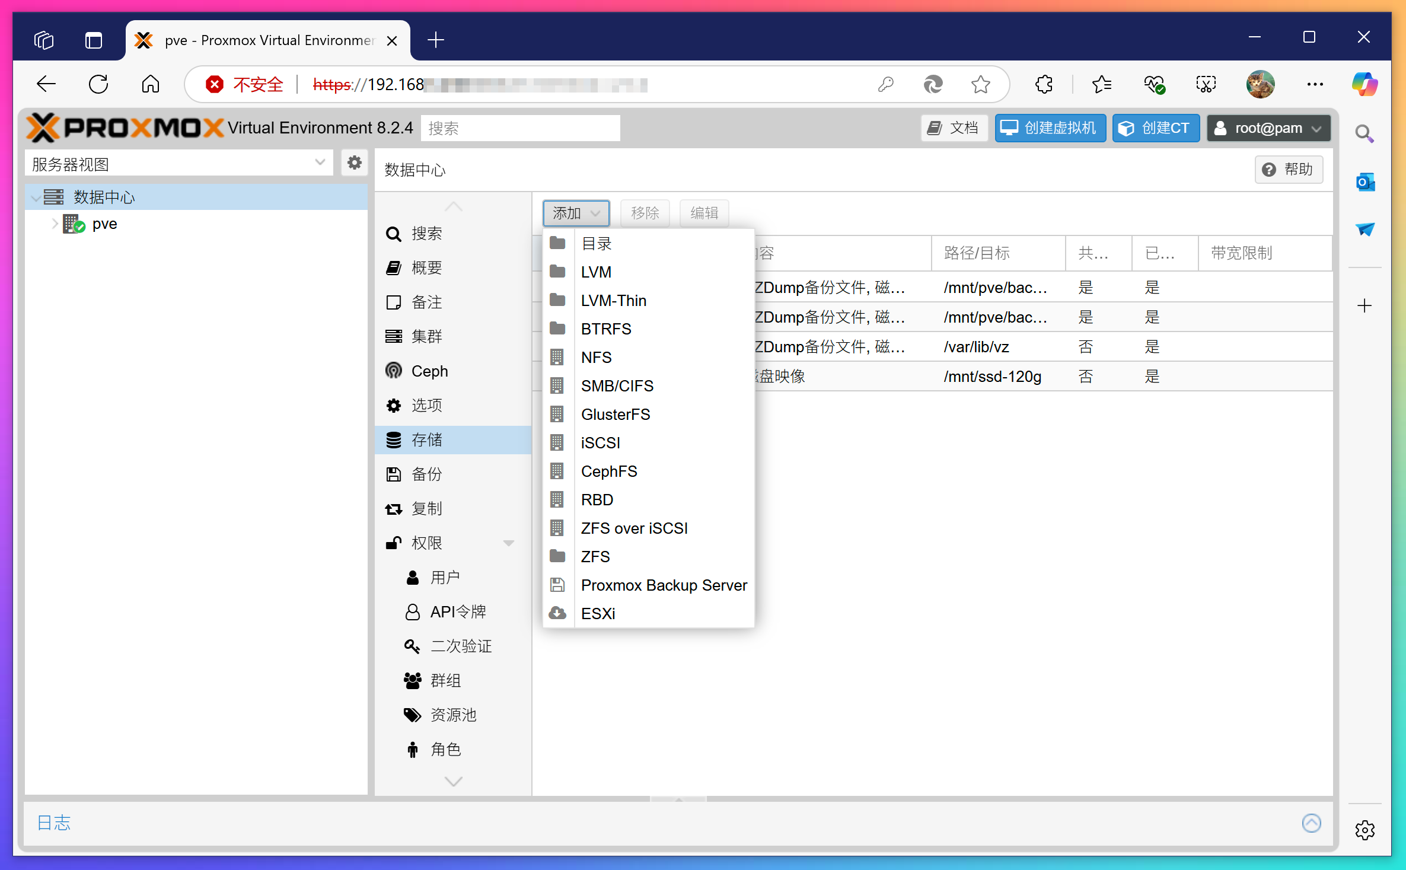Click the 创建CT button

point(1155,128)
